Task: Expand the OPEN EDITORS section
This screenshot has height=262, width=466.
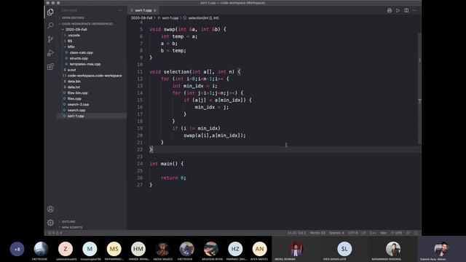Action: [92, 17]
